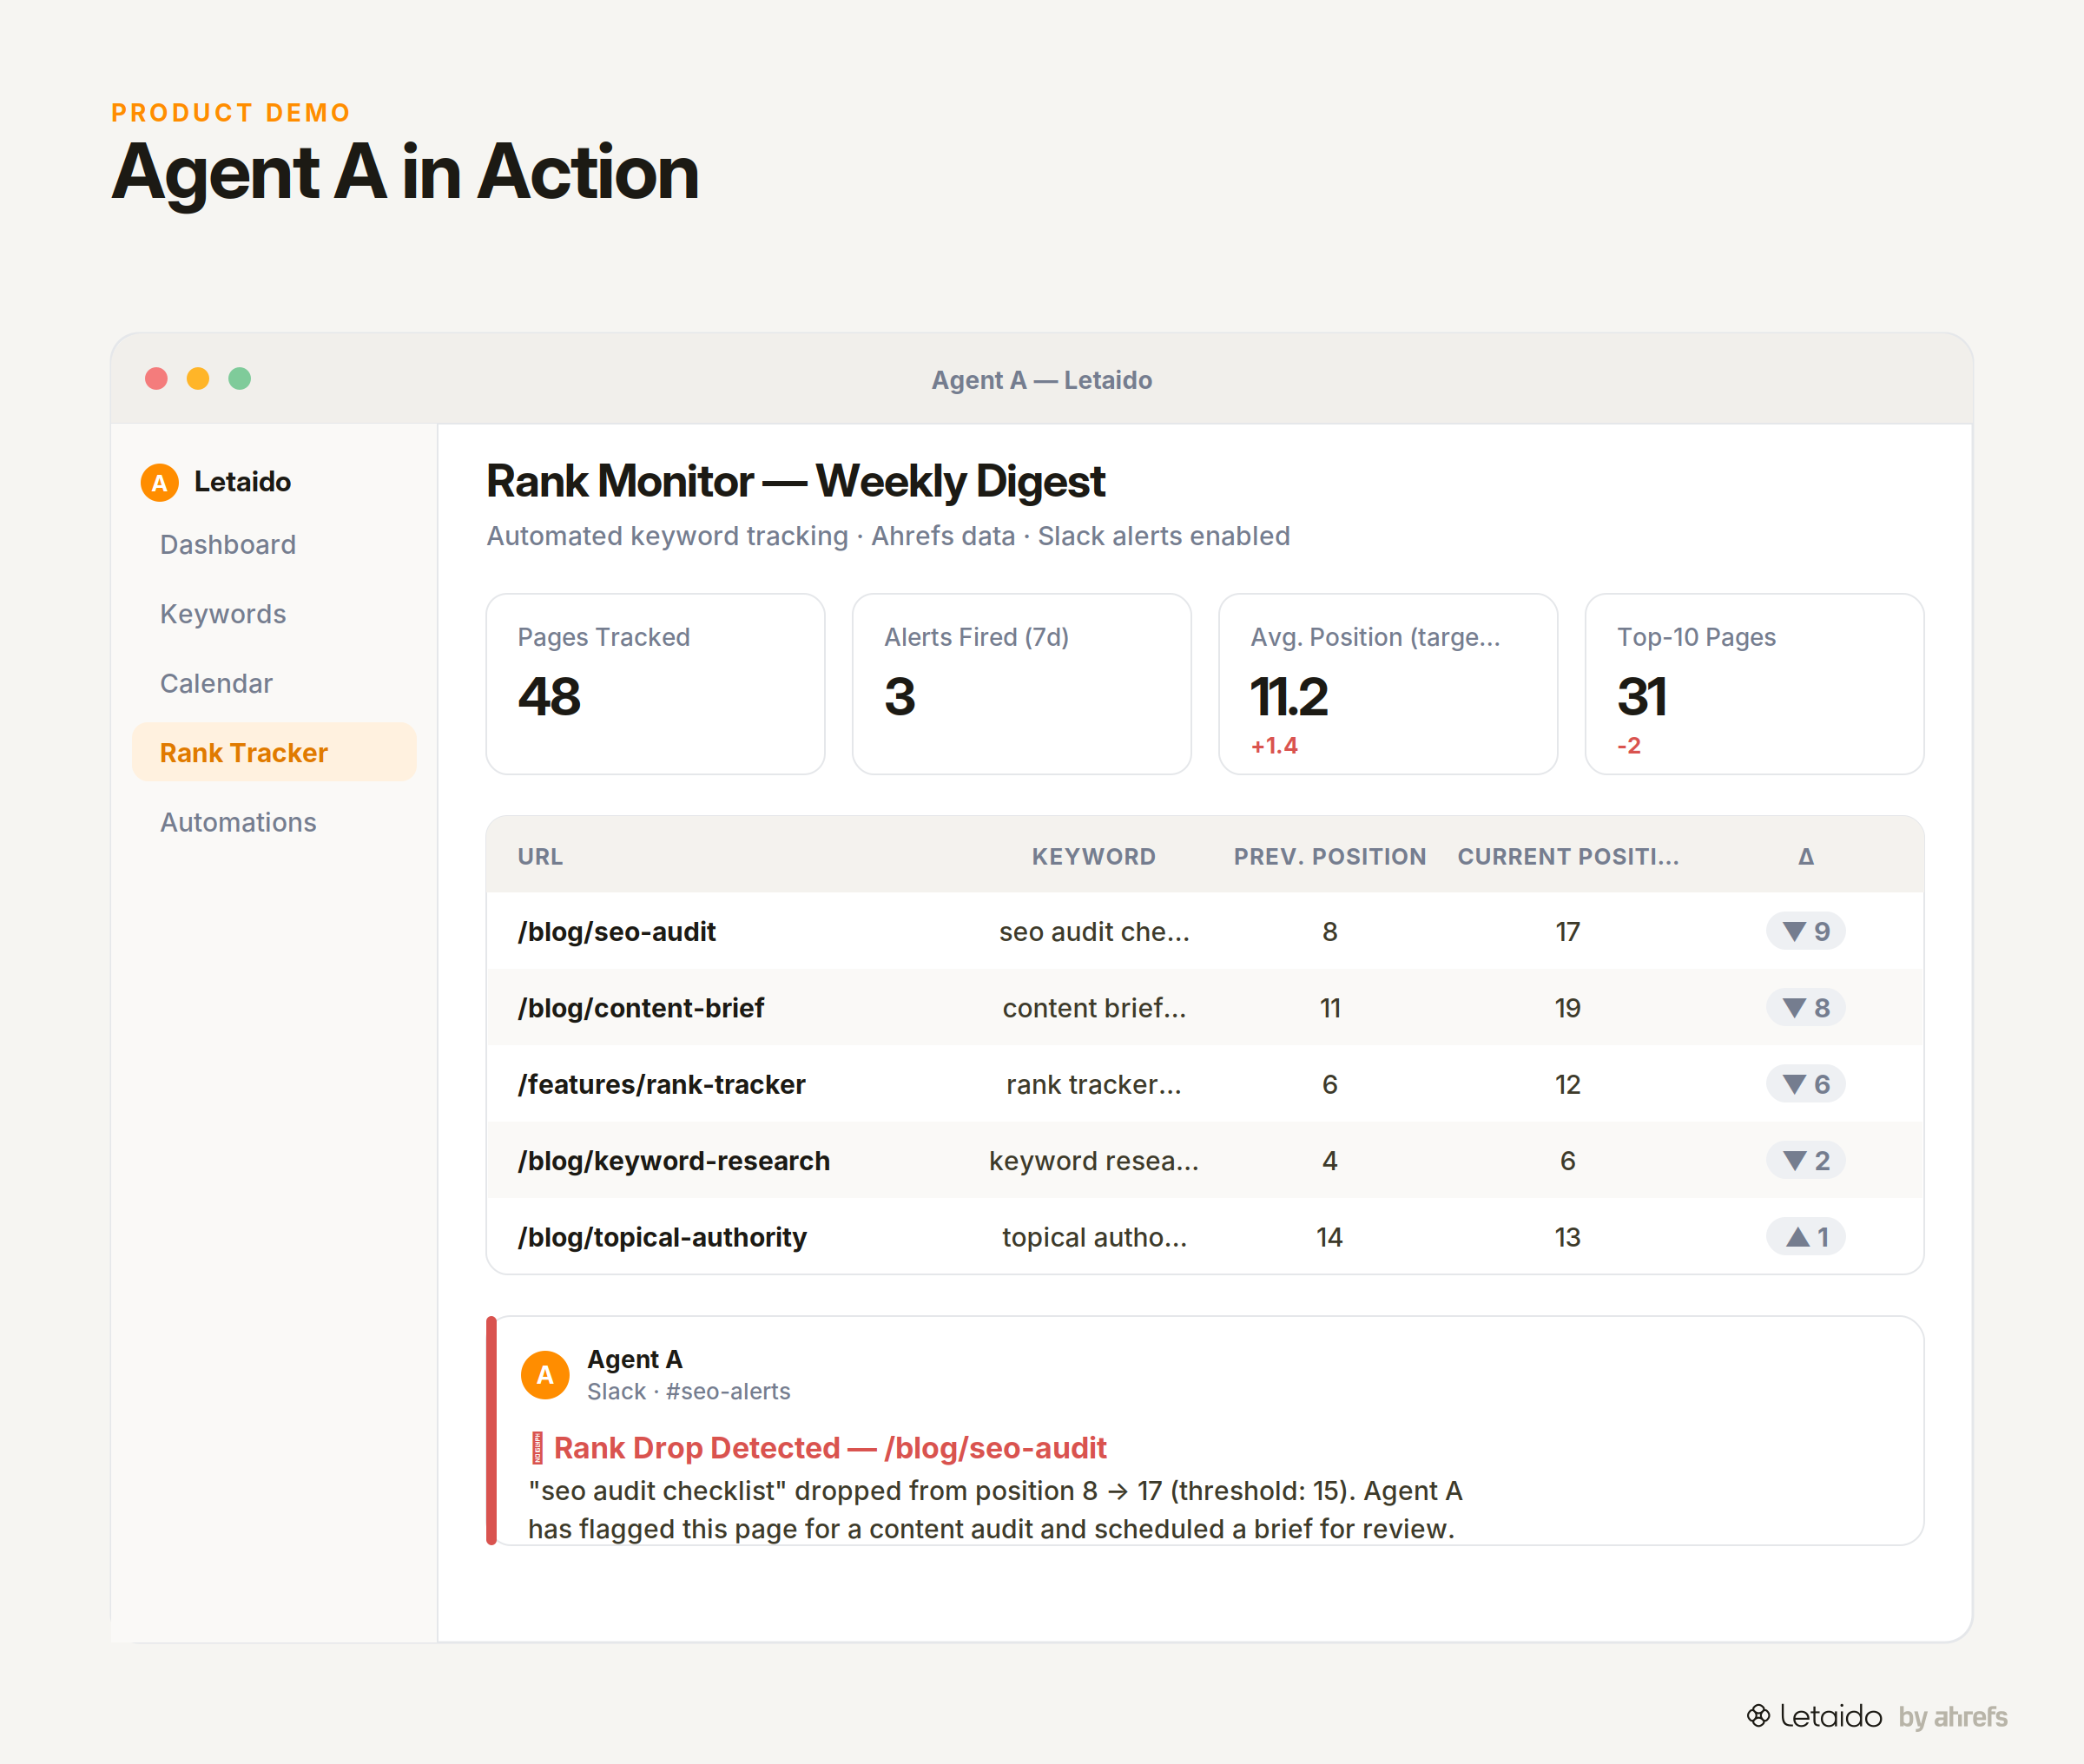The image size is (2084, 1764).
Task: Click the 'Agent A — Letaido' window title
Action: coord(1042,380)
